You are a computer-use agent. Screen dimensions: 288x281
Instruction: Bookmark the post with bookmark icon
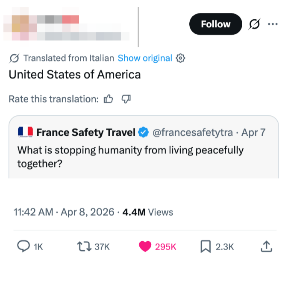(x=206, y=246)
